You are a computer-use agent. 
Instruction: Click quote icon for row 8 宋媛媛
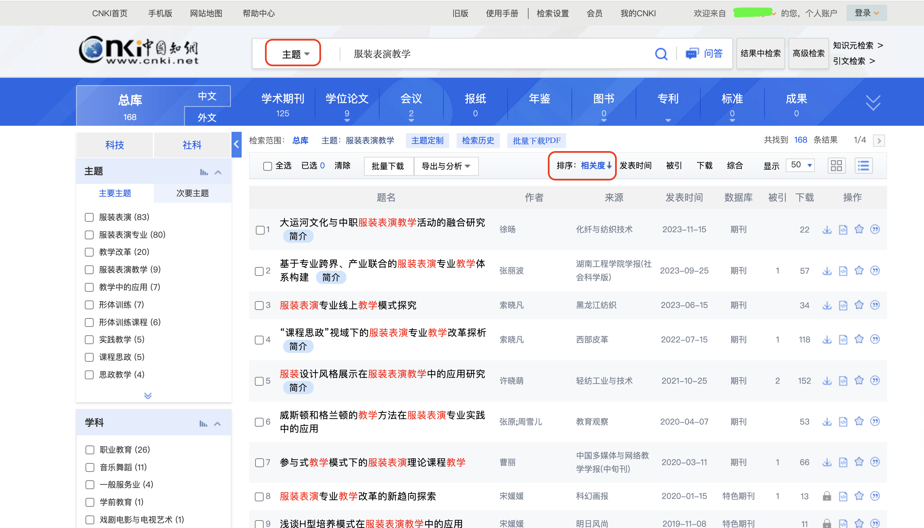875,496
